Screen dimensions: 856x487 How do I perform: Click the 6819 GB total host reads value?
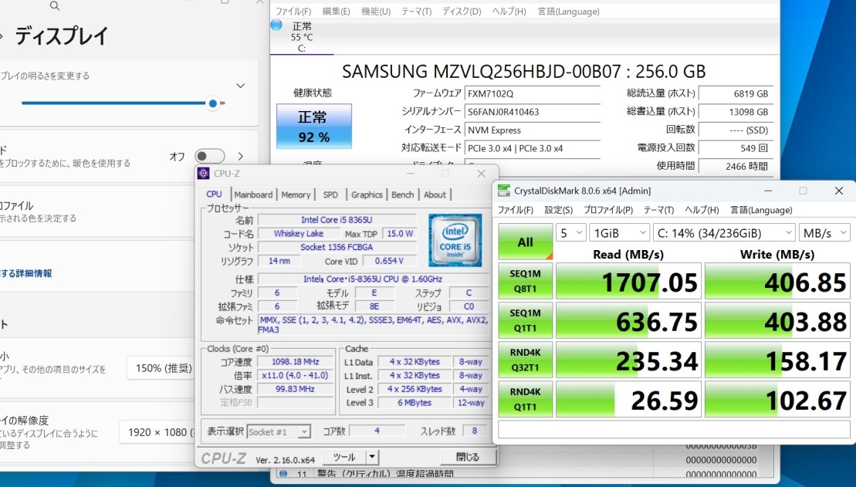point(736,93)
